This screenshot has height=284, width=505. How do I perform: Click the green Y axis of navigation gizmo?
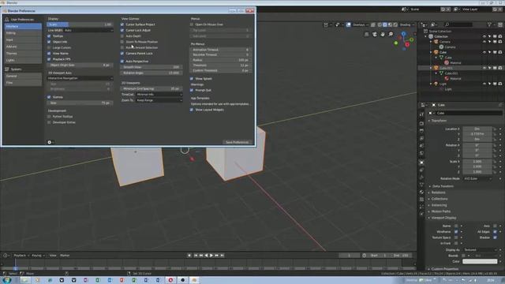tap(411, 39)
